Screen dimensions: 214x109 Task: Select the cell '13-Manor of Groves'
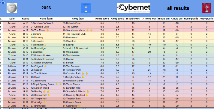click(x=46, y=63)
